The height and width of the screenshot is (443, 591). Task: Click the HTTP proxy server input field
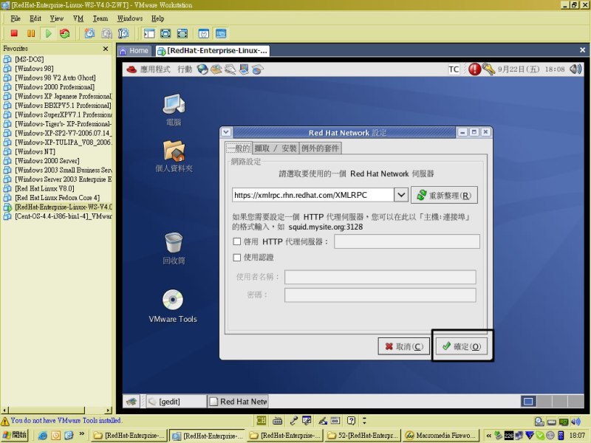click(407, 241)
